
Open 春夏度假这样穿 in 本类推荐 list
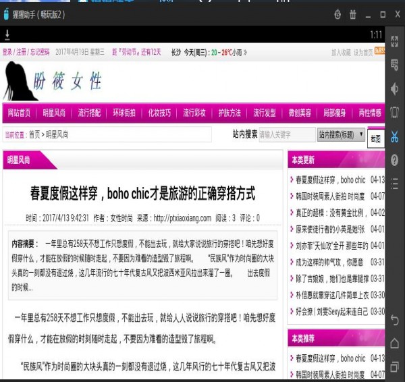[x=330, y=358]
